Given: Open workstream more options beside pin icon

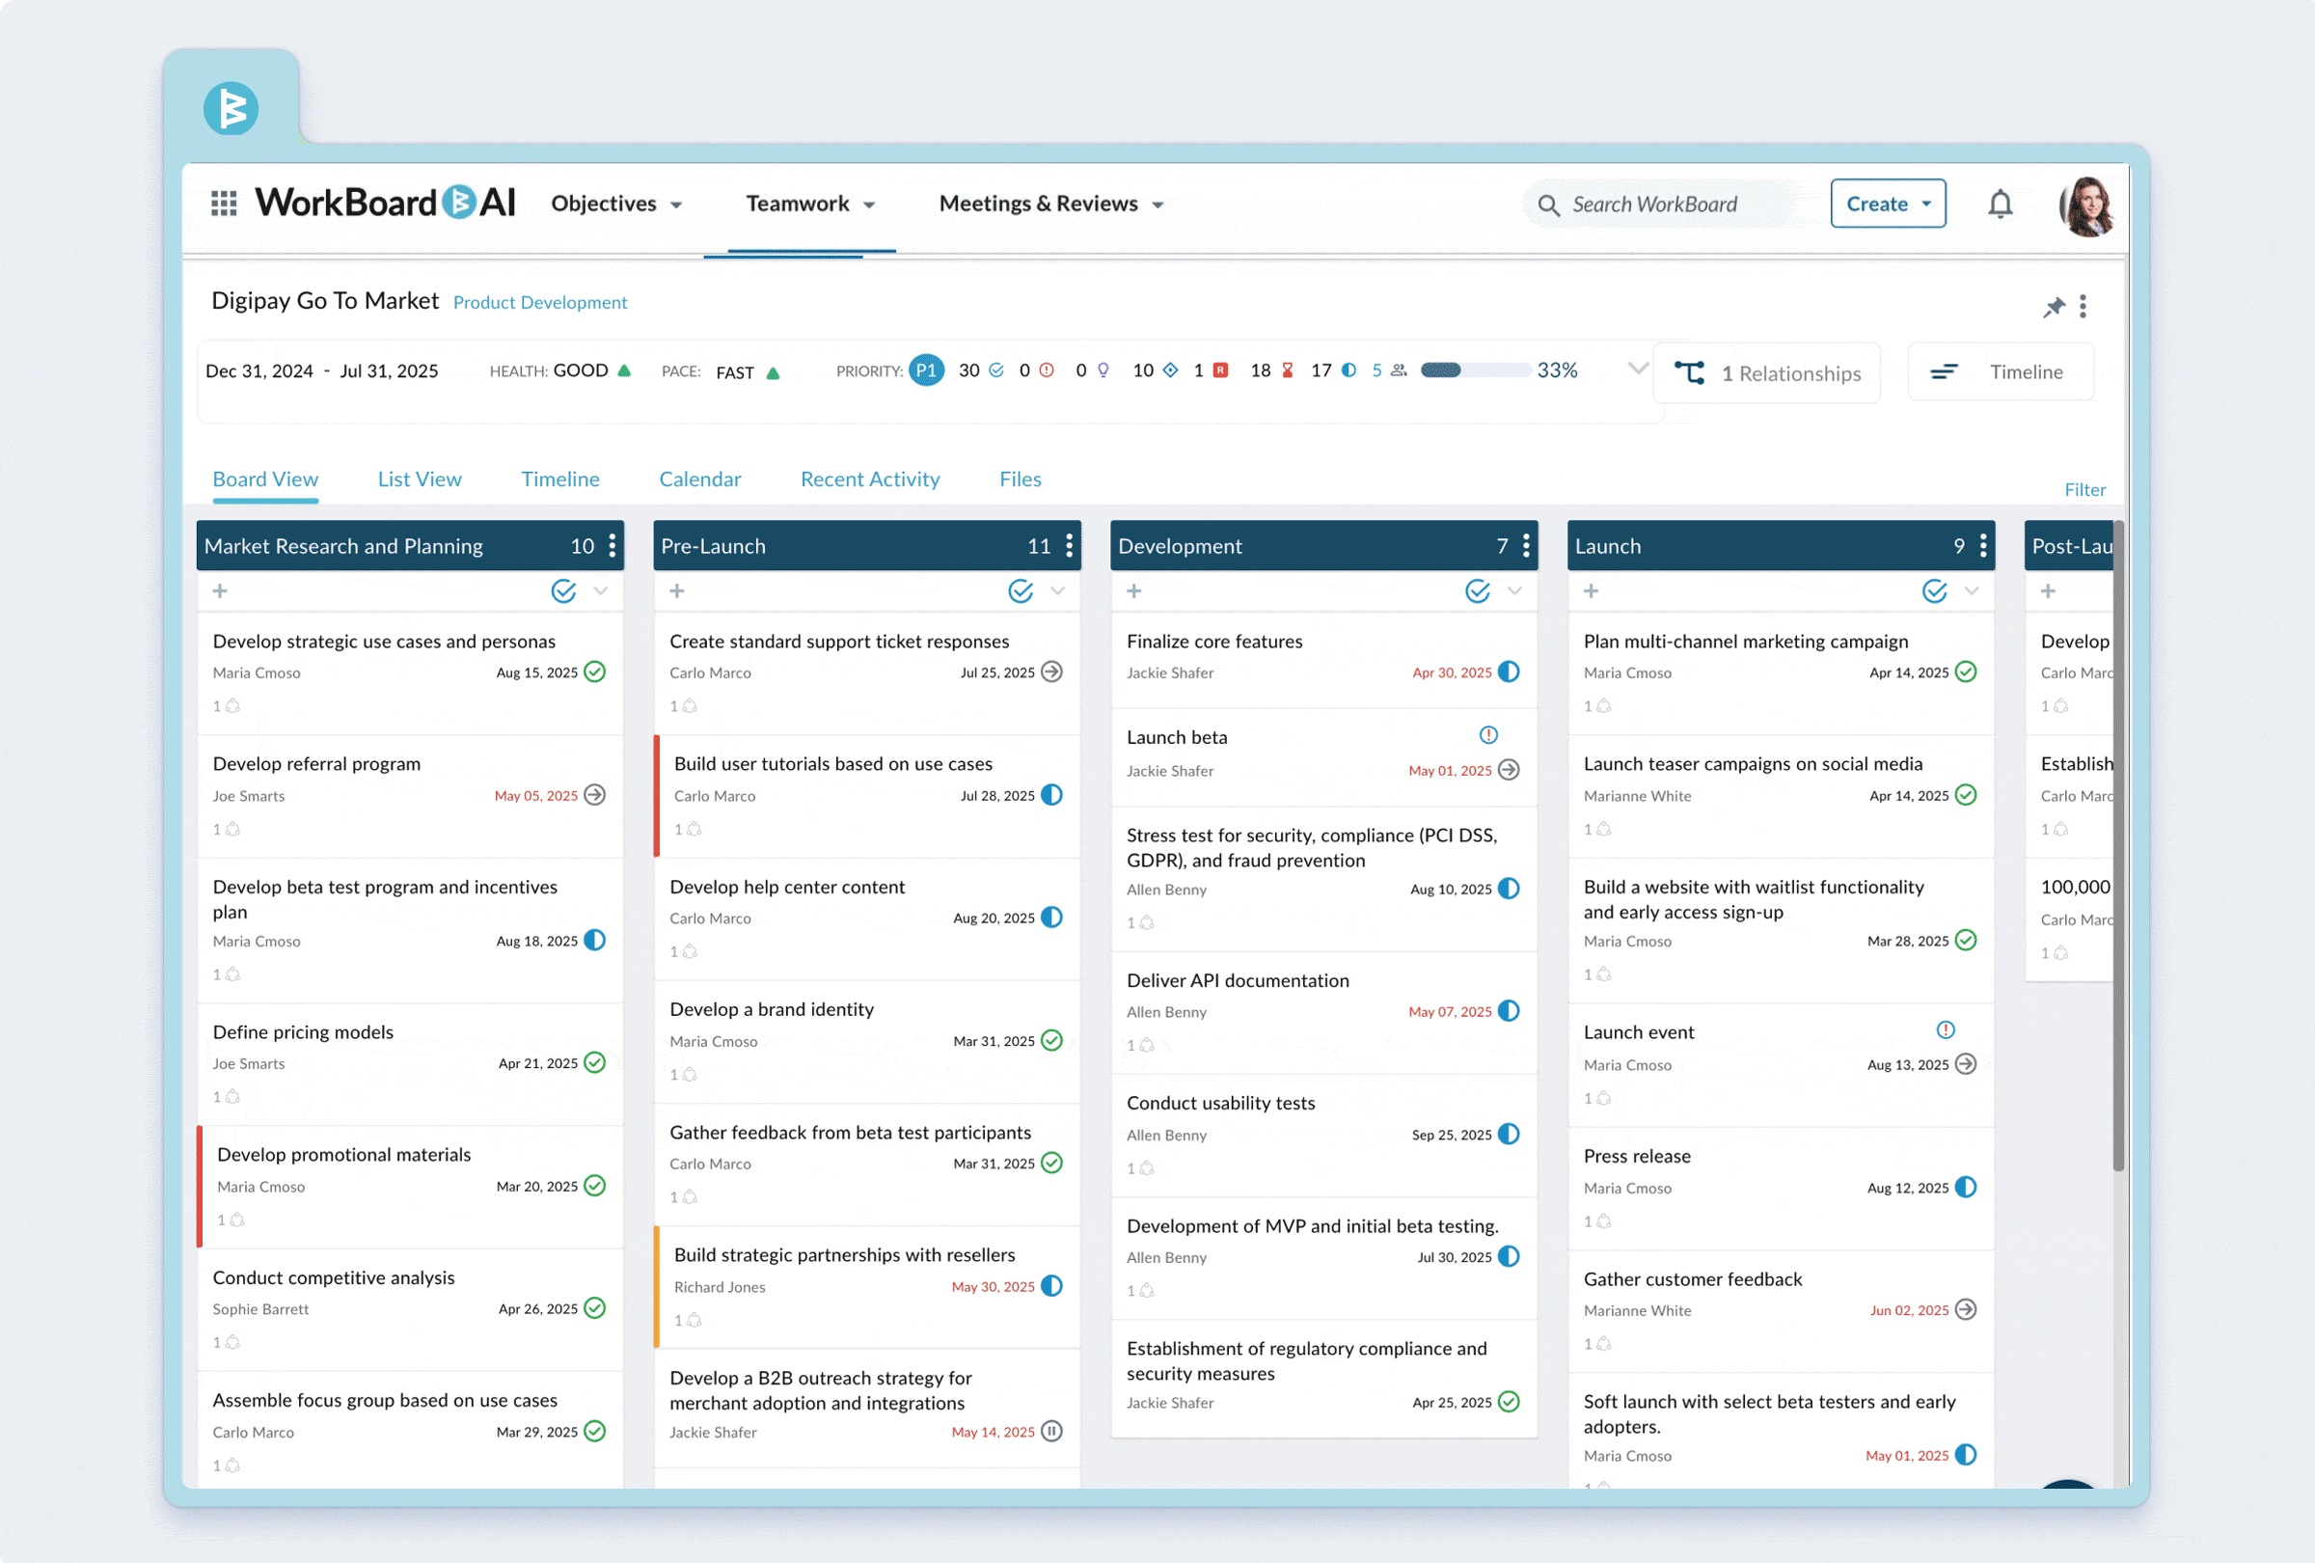Looking at the screenshot, I should (x=2083, y=307).
